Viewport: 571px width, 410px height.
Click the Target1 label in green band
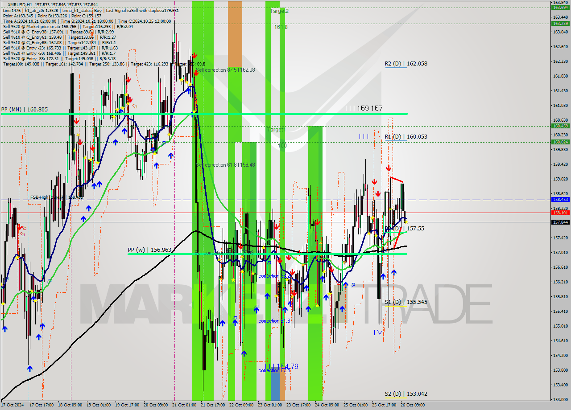point(276,130)
